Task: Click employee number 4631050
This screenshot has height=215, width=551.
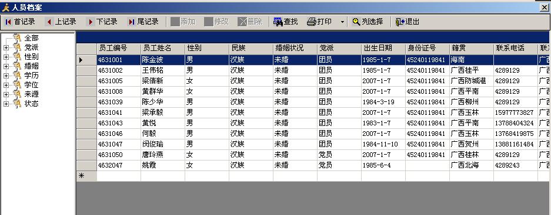Action: click(119, 155)
